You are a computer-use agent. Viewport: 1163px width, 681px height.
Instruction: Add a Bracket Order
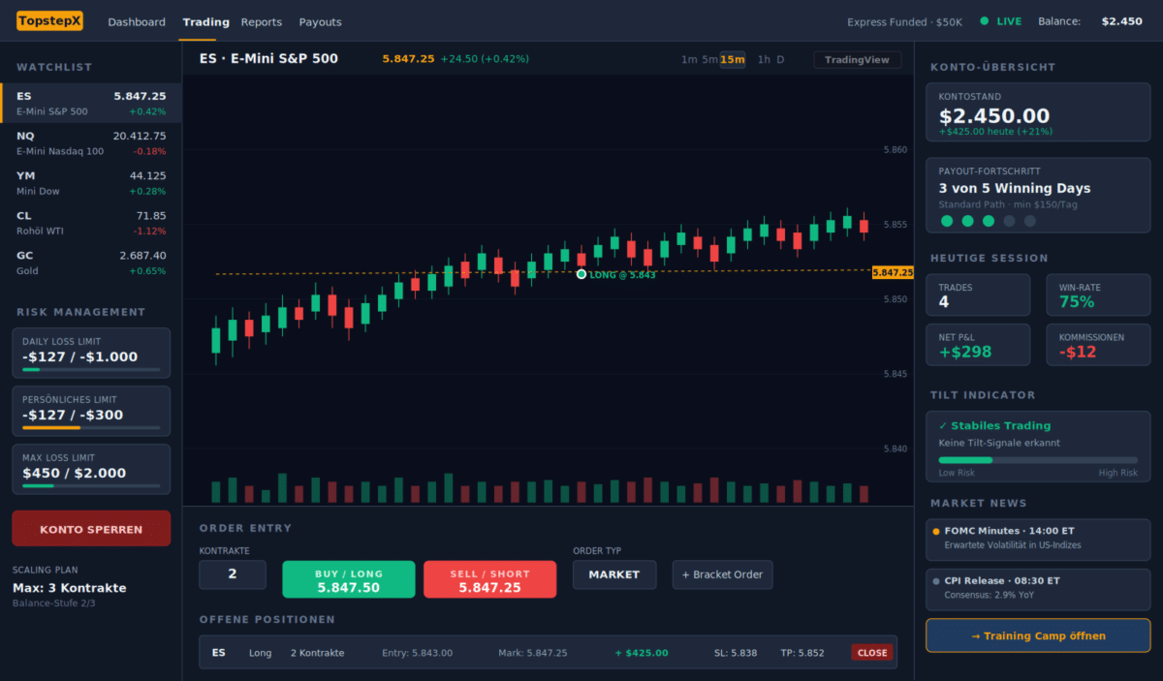tap(723, 574)
